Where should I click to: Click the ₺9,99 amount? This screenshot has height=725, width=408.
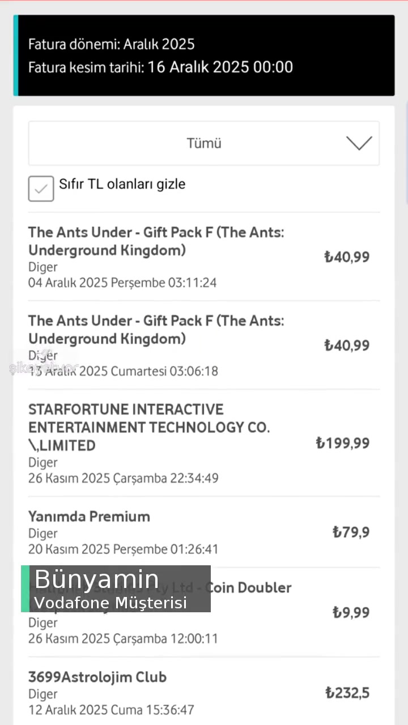351,612
